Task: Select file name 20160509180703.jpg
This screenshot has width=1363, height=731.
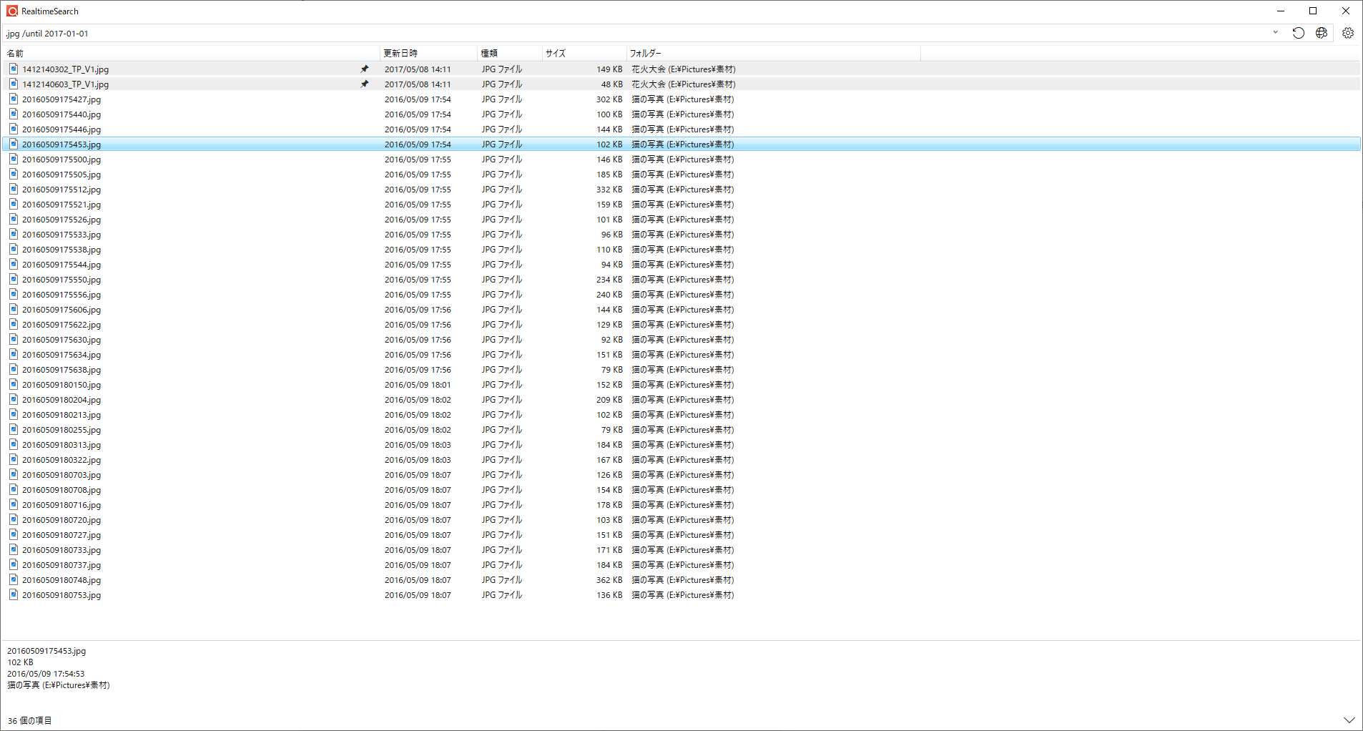Action: pyautogui.click(x=61, y=475)
